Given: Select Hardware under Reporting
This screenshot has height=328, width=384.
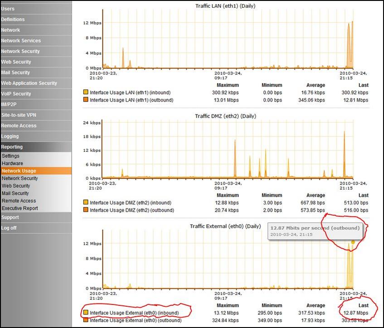Looking at the screenshot, I should (x=12, y=164).
